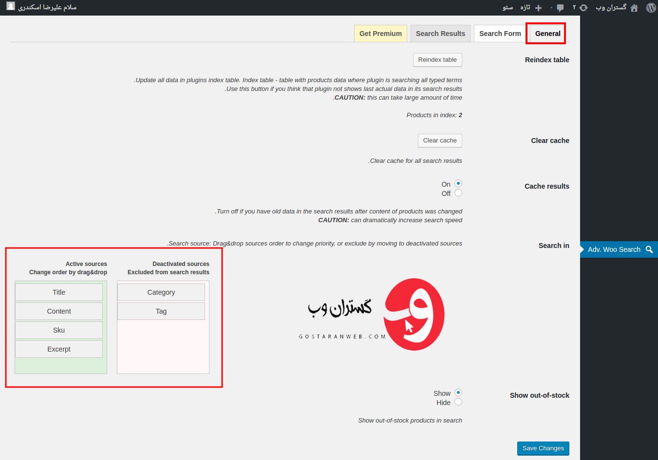Click the Clear cache button

point(440,141)
